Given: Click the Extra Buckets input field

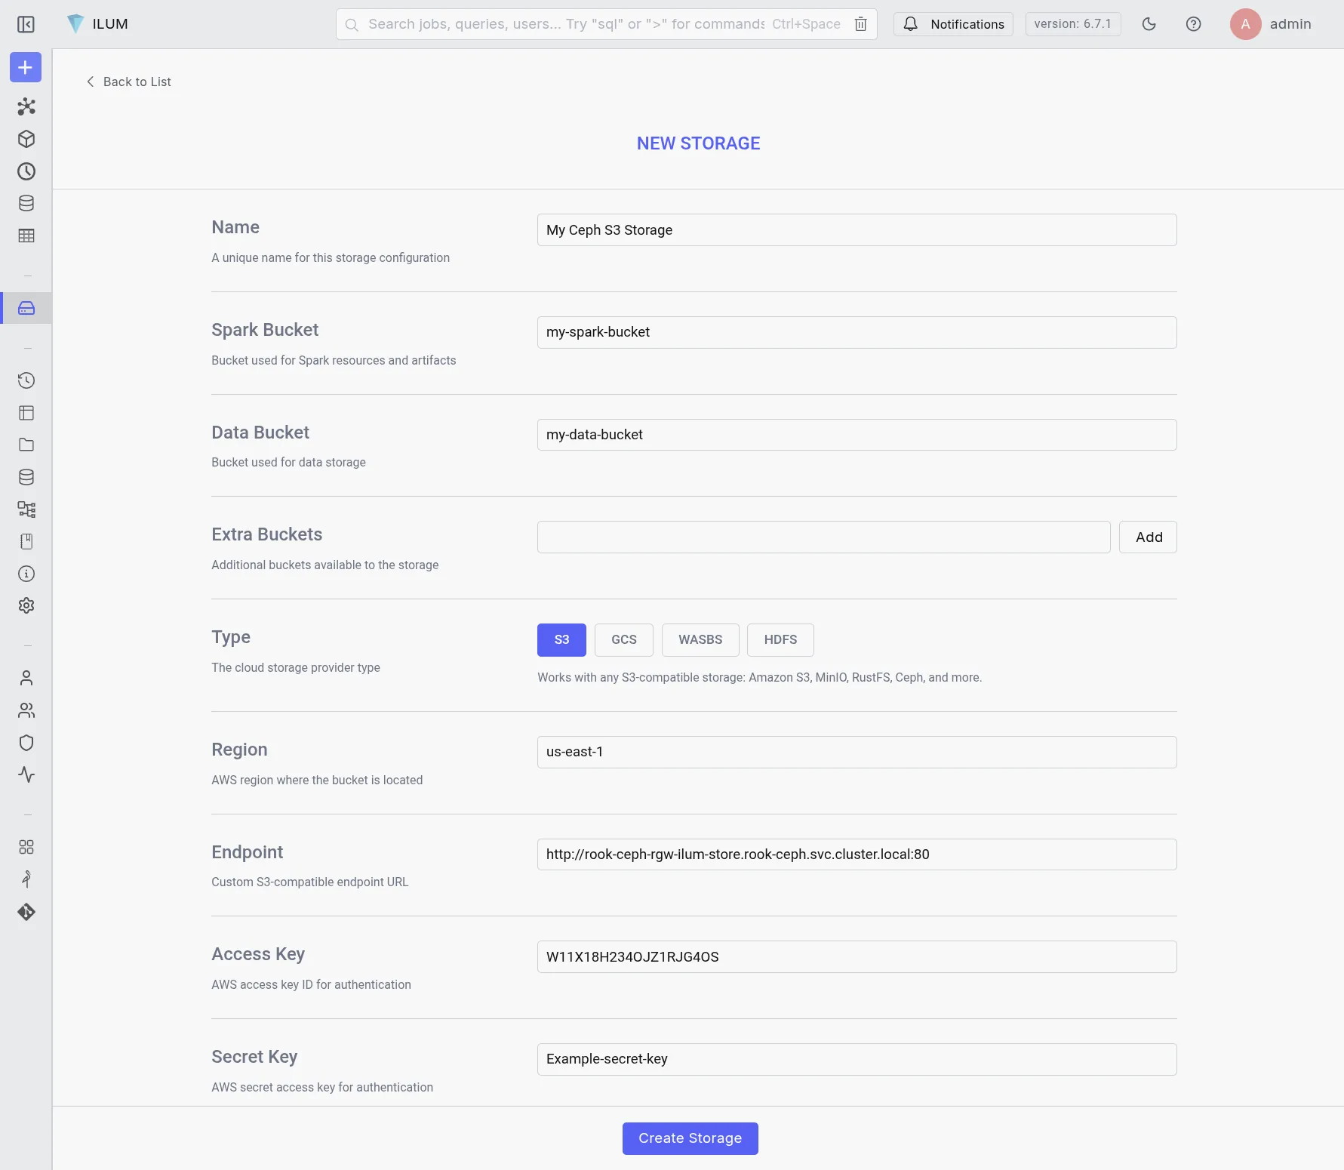Looking at the screenshot, I should (x=823, y=537).
